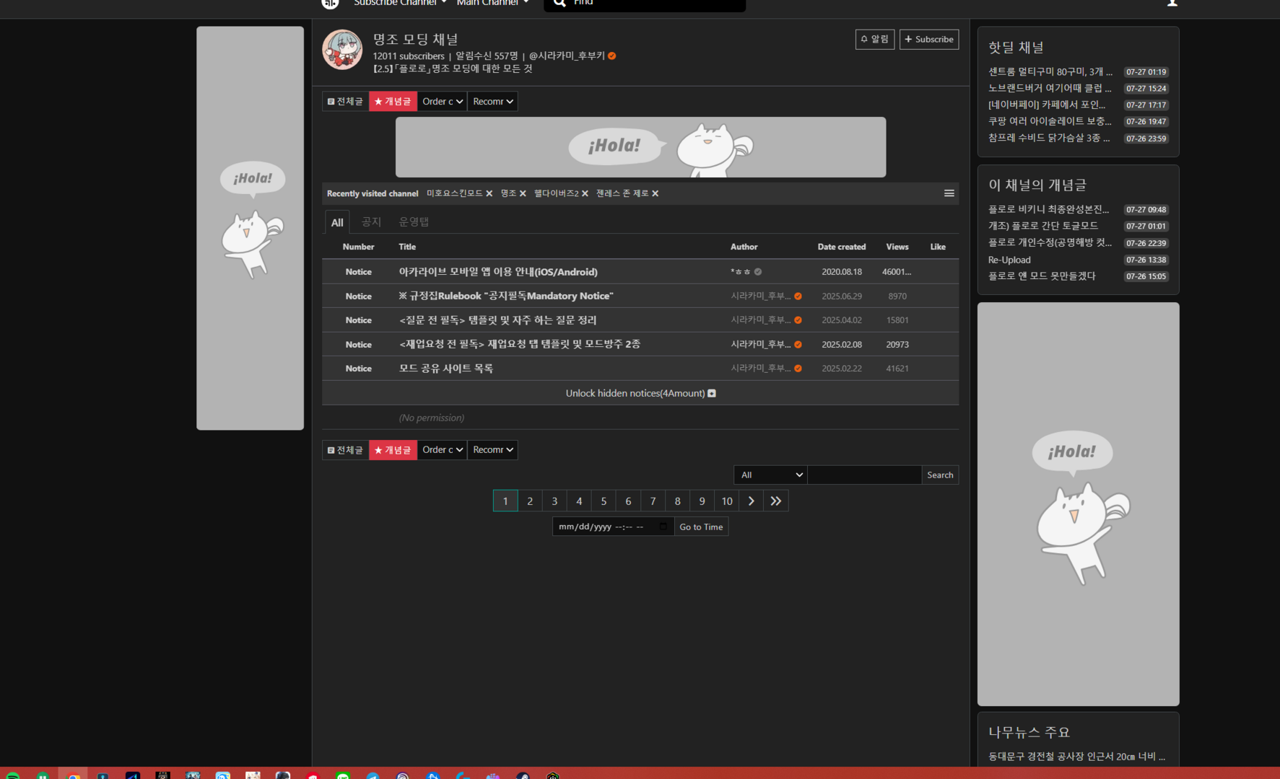1280x779 pixels.
Task: Click the tall ¡Hola! banner below 이 채널의 개념글
Action: pos(1078,504)
